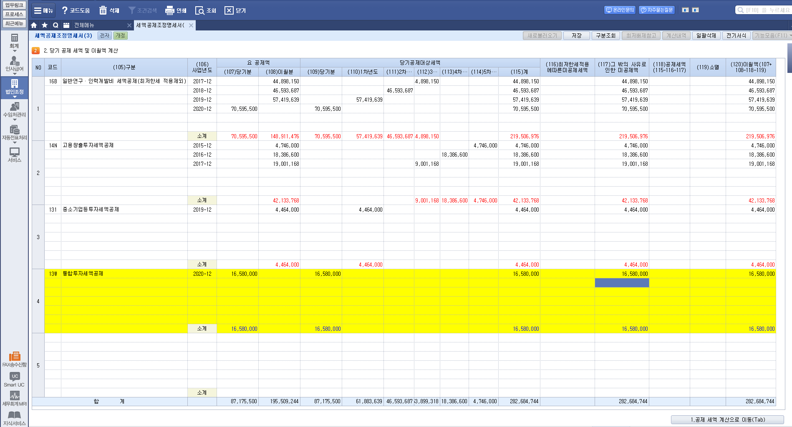The image size is (792, 427).
Task: Click code cell 16B
Action: pyautogui.click(x=53, y=81)
